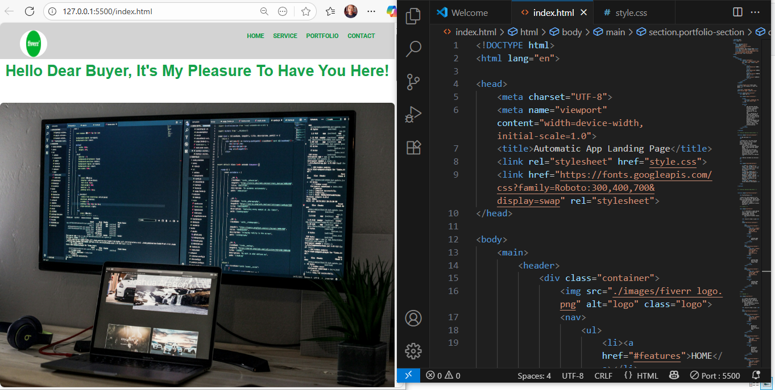This screenshot has width=775, height=390.
Task: Open Run and Debug view
Action: pyautogui.click(x=413, y=115)
